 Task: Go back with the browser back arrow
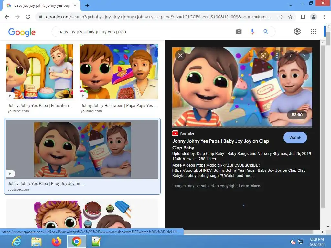pyautogui.click(x=7, y=17)
